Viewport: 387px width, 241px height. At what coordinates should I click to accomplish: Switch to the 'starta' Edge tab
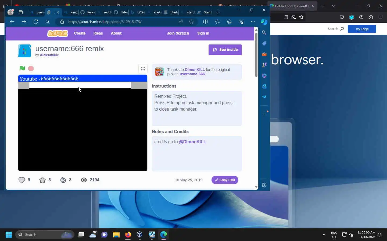coord(154,12)
